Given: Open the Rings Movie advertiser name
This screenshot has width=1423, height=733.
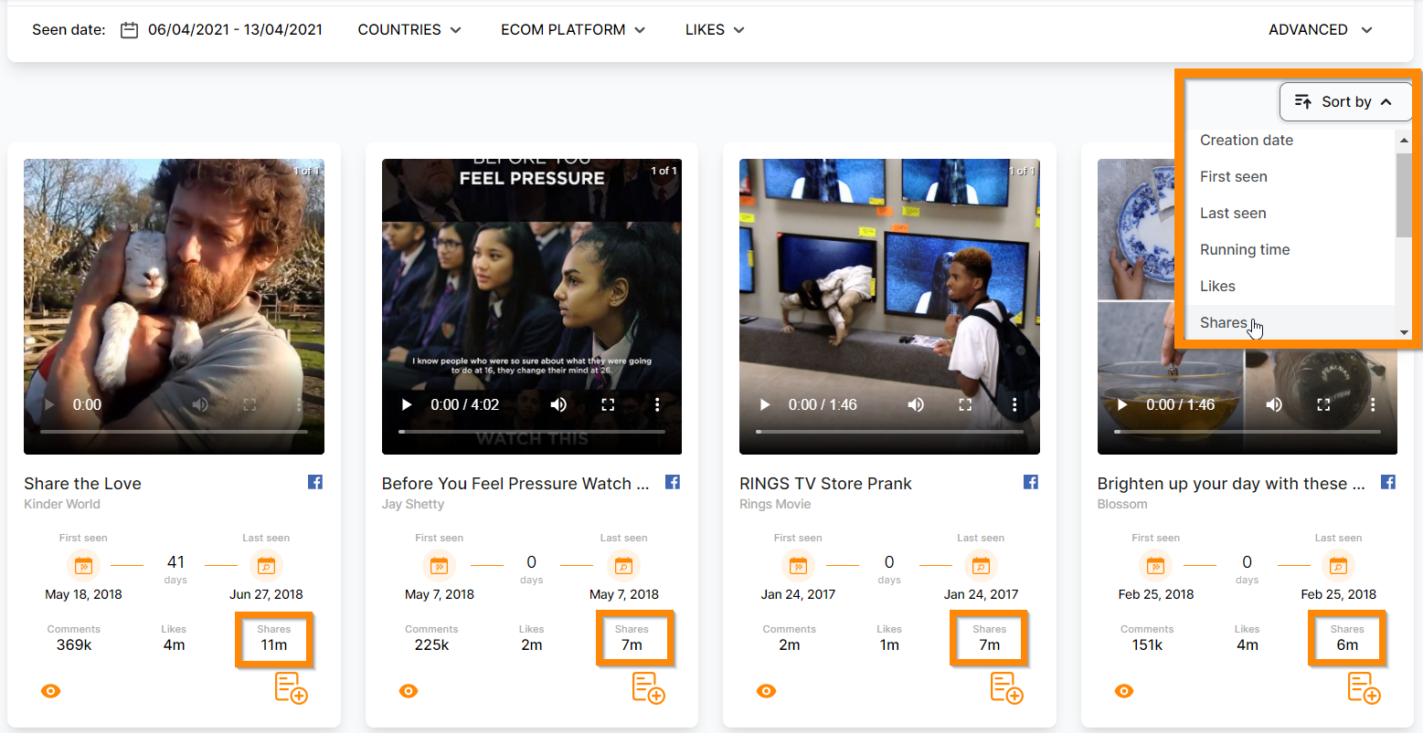Looking at the screenshot, I should [x=775, y=504].
